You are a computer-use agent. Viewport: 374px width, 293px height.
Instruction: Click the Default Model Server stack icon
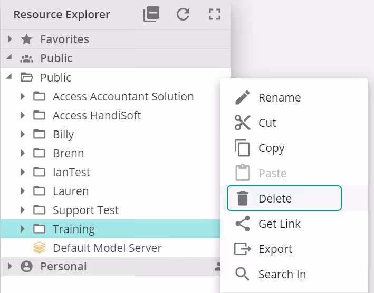(39, 248)
